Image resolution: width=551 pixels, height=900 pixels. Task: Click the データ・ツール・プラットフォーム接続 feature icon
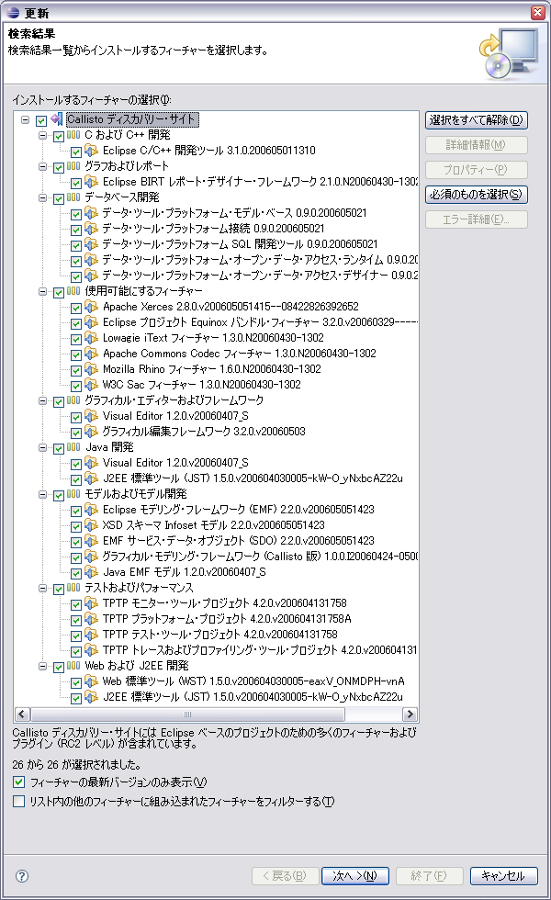point(91,229)
